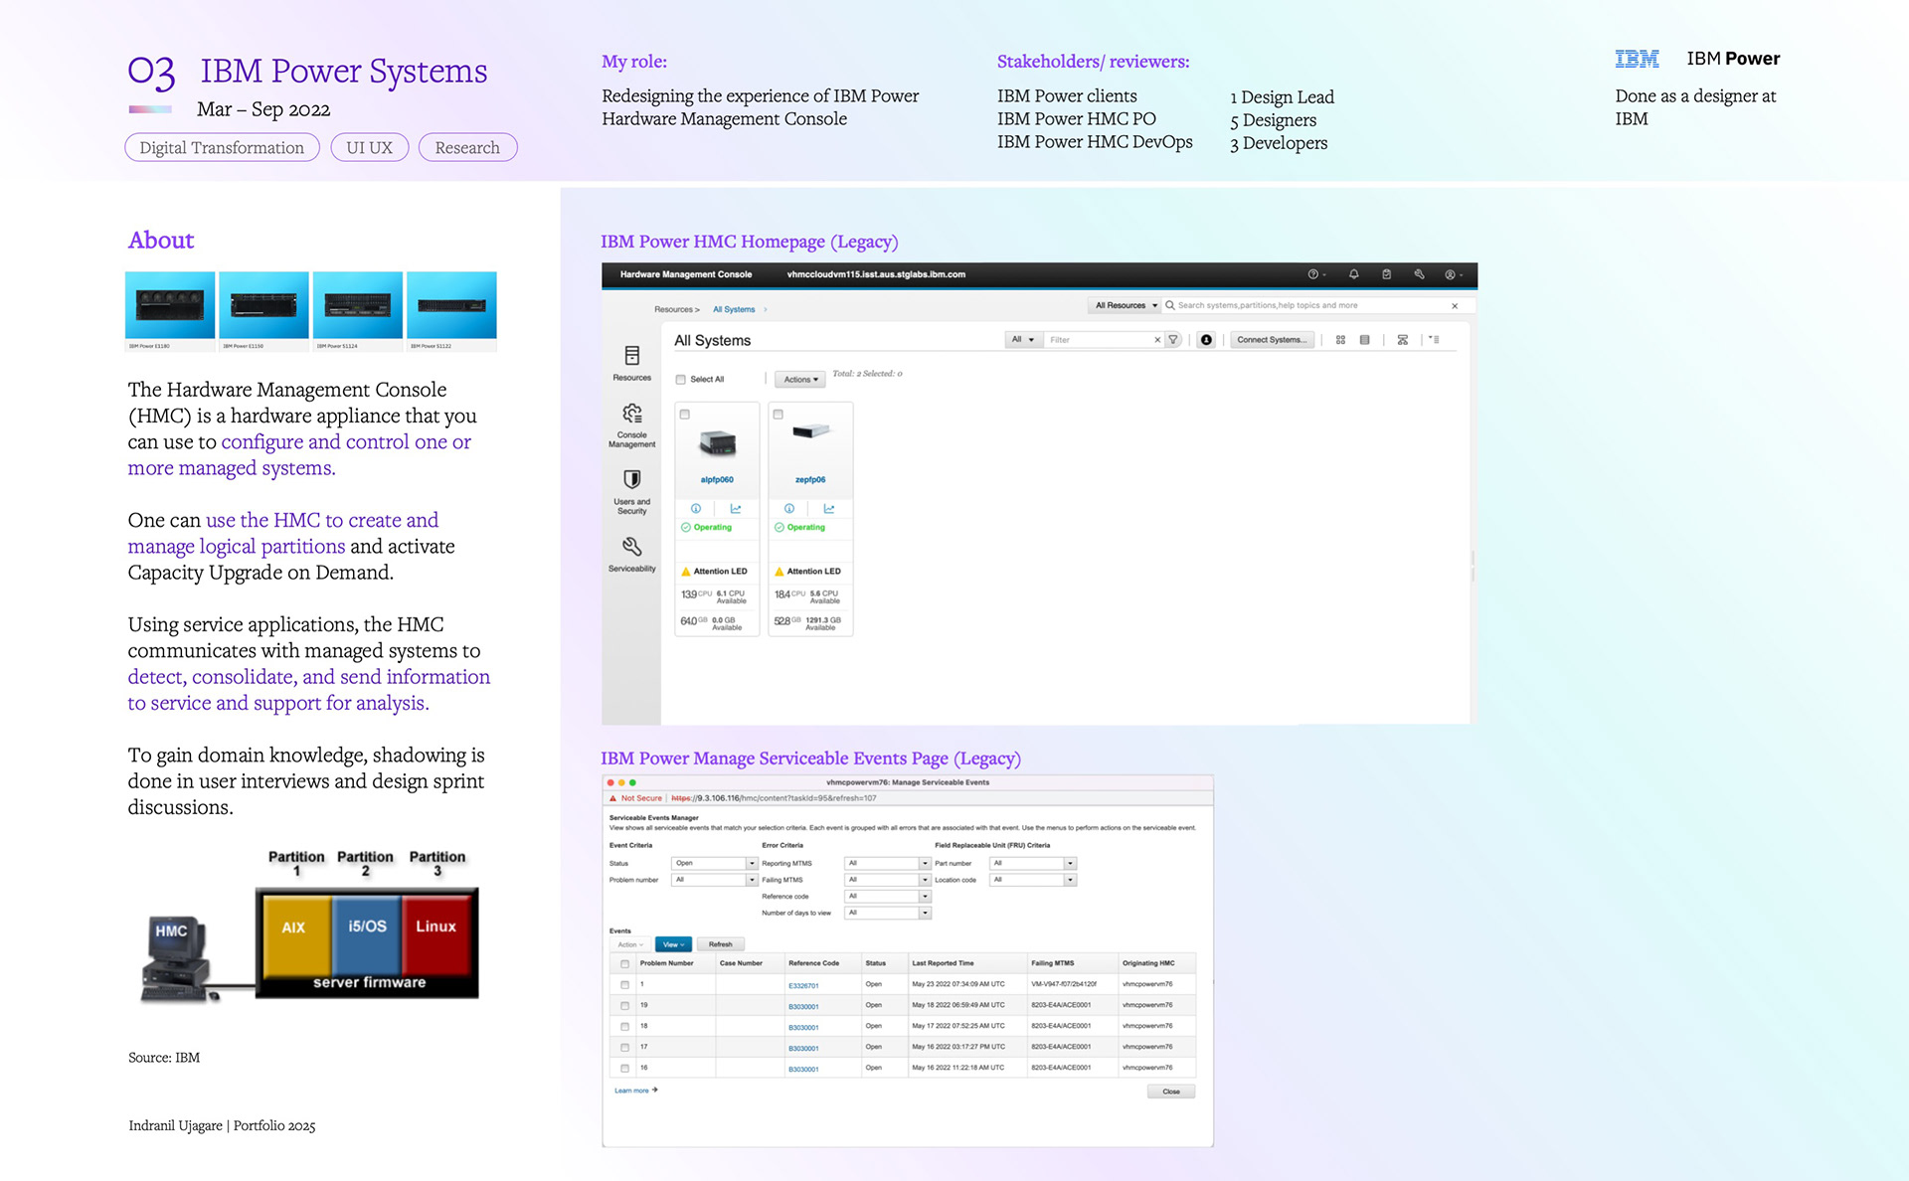Viewport: 1909px width, 1181px height.
Task: Click the All Systems breadcrumb link
Action: point(734,309)
